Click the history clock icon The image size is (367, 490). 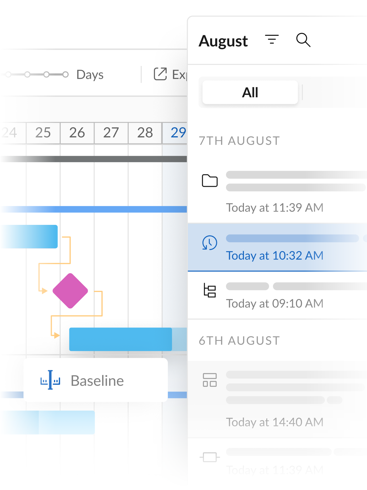click(x=210, y=243)
